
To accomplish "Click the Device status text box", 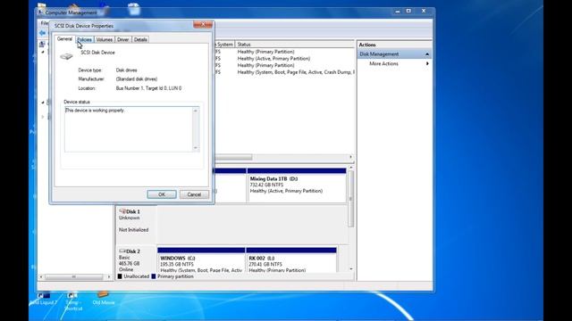I will click(129, 129).
